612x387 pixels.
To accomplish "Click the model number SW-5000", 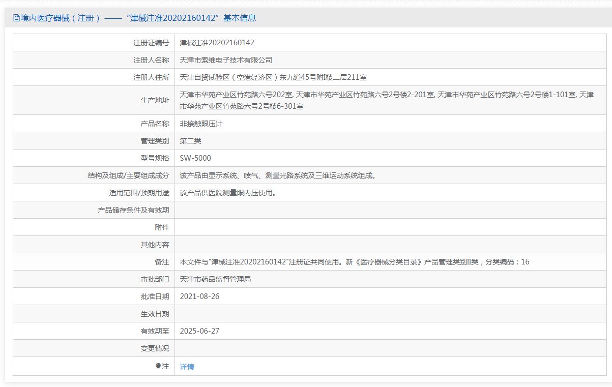I will (195, 158).
